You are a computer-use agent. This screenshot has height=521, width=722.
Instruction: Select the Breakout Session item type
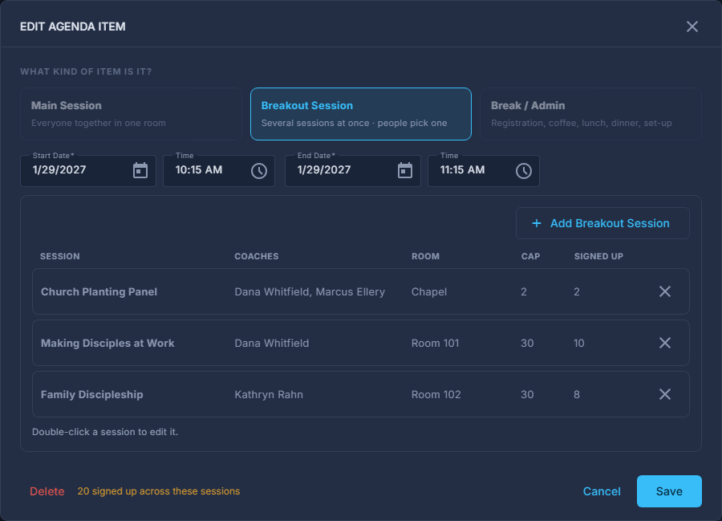pyautogui.click(x=360, y=114)
